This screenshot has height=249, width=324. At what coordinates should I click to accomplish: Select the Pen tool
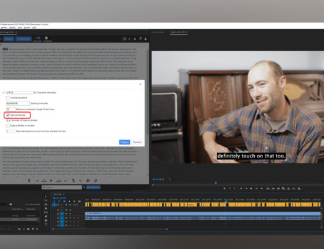46,216
